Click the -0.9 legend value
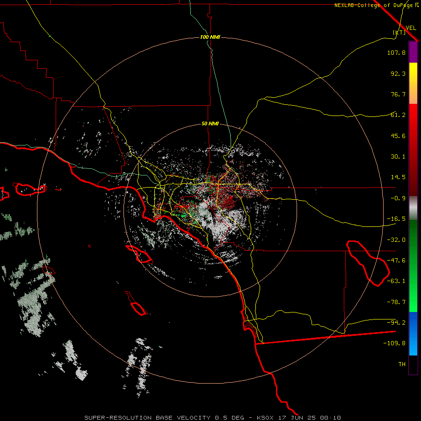 pyautogui.click(x=398, y=198)
